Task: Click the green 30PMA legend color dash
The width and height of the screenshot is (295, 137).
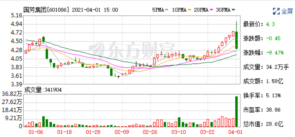Action: click(x=233, y=10)
